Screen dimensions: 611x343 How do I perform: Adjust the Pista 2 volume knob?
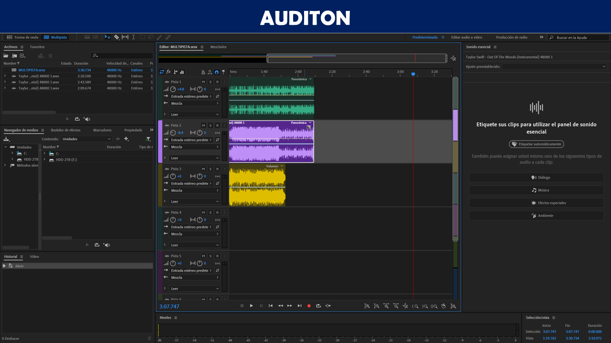[x=173, y=133]
